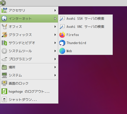
Task: Click the アクセサリ scissors icon
Action: point(4,10)
